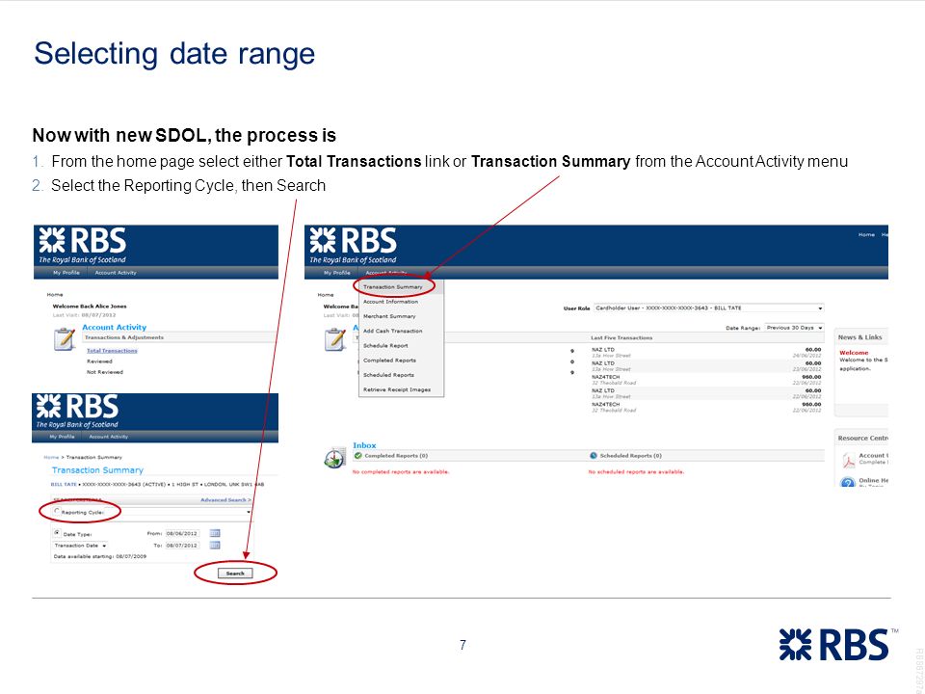
Task: Choose Schedule Report menu entry
Action: tap(385, 346)
